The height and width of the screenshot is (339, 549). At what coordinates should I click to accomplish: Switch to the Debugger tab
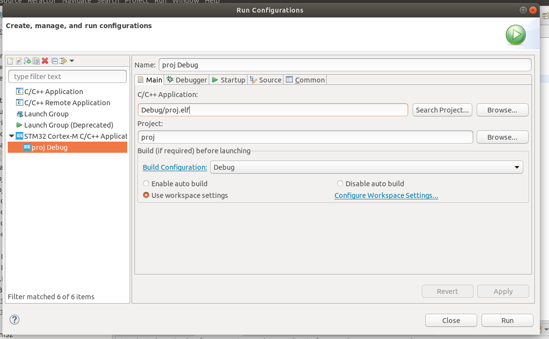[x=186, y=80]
